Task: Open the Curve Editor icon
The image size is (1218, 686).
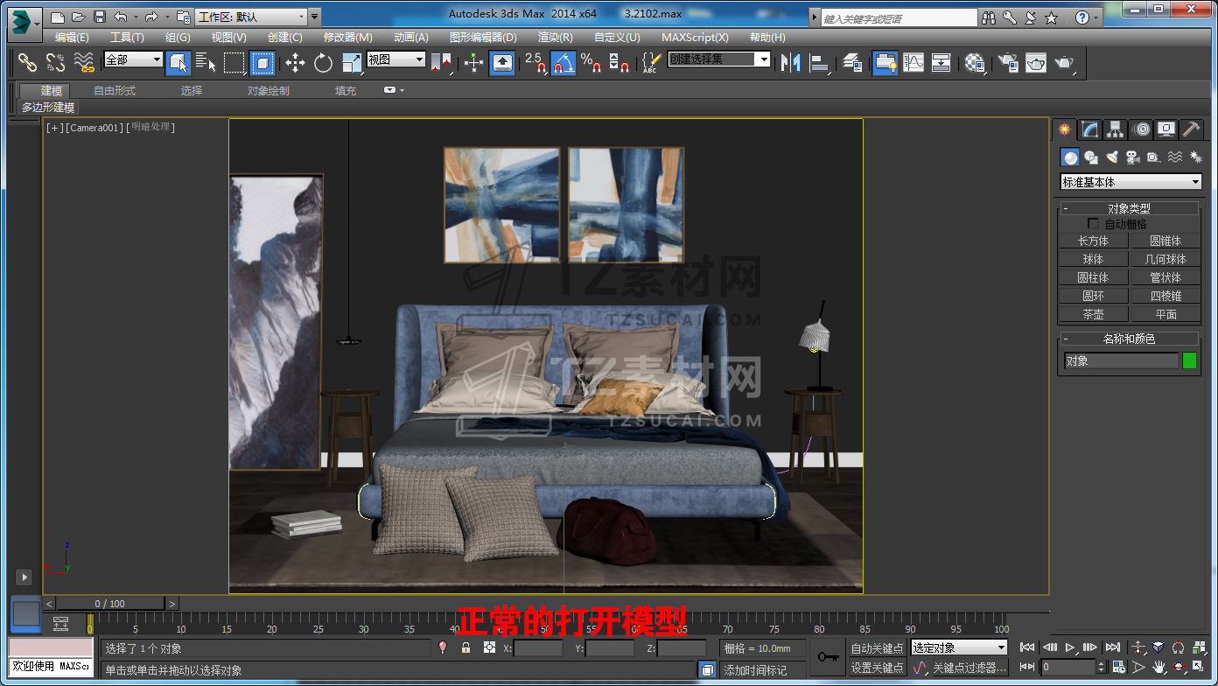Action: [x=913, y=63]
